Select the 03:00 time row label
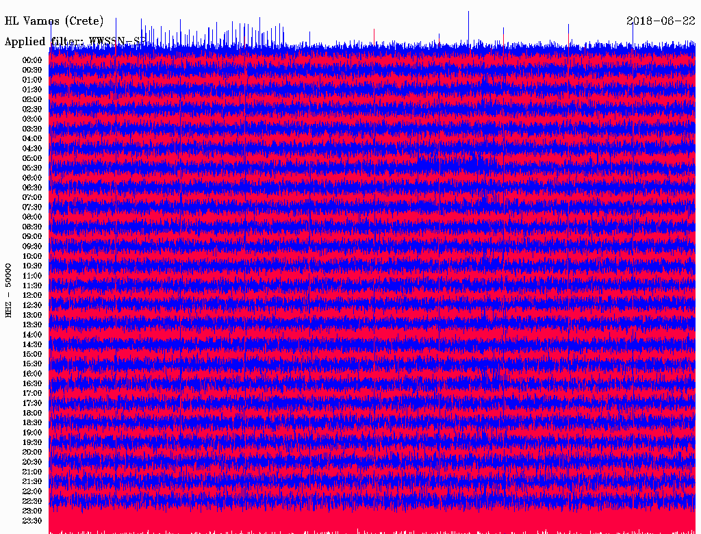Image resolution: width=701 pixels, height=534 pixels. click(31, 119)
